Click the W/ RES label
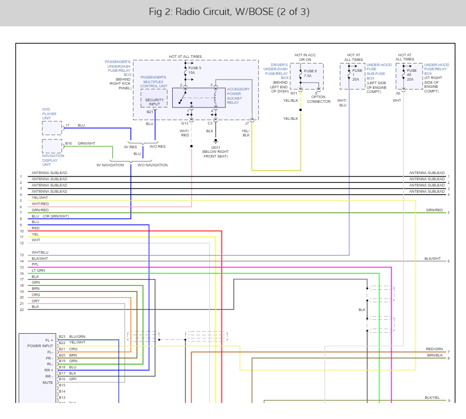466x419 pixels. 130,147
